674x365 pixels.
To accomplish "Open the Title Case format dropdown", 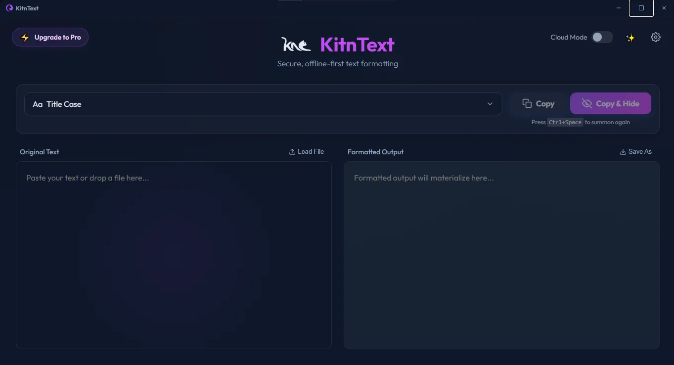I will (263, 104).
